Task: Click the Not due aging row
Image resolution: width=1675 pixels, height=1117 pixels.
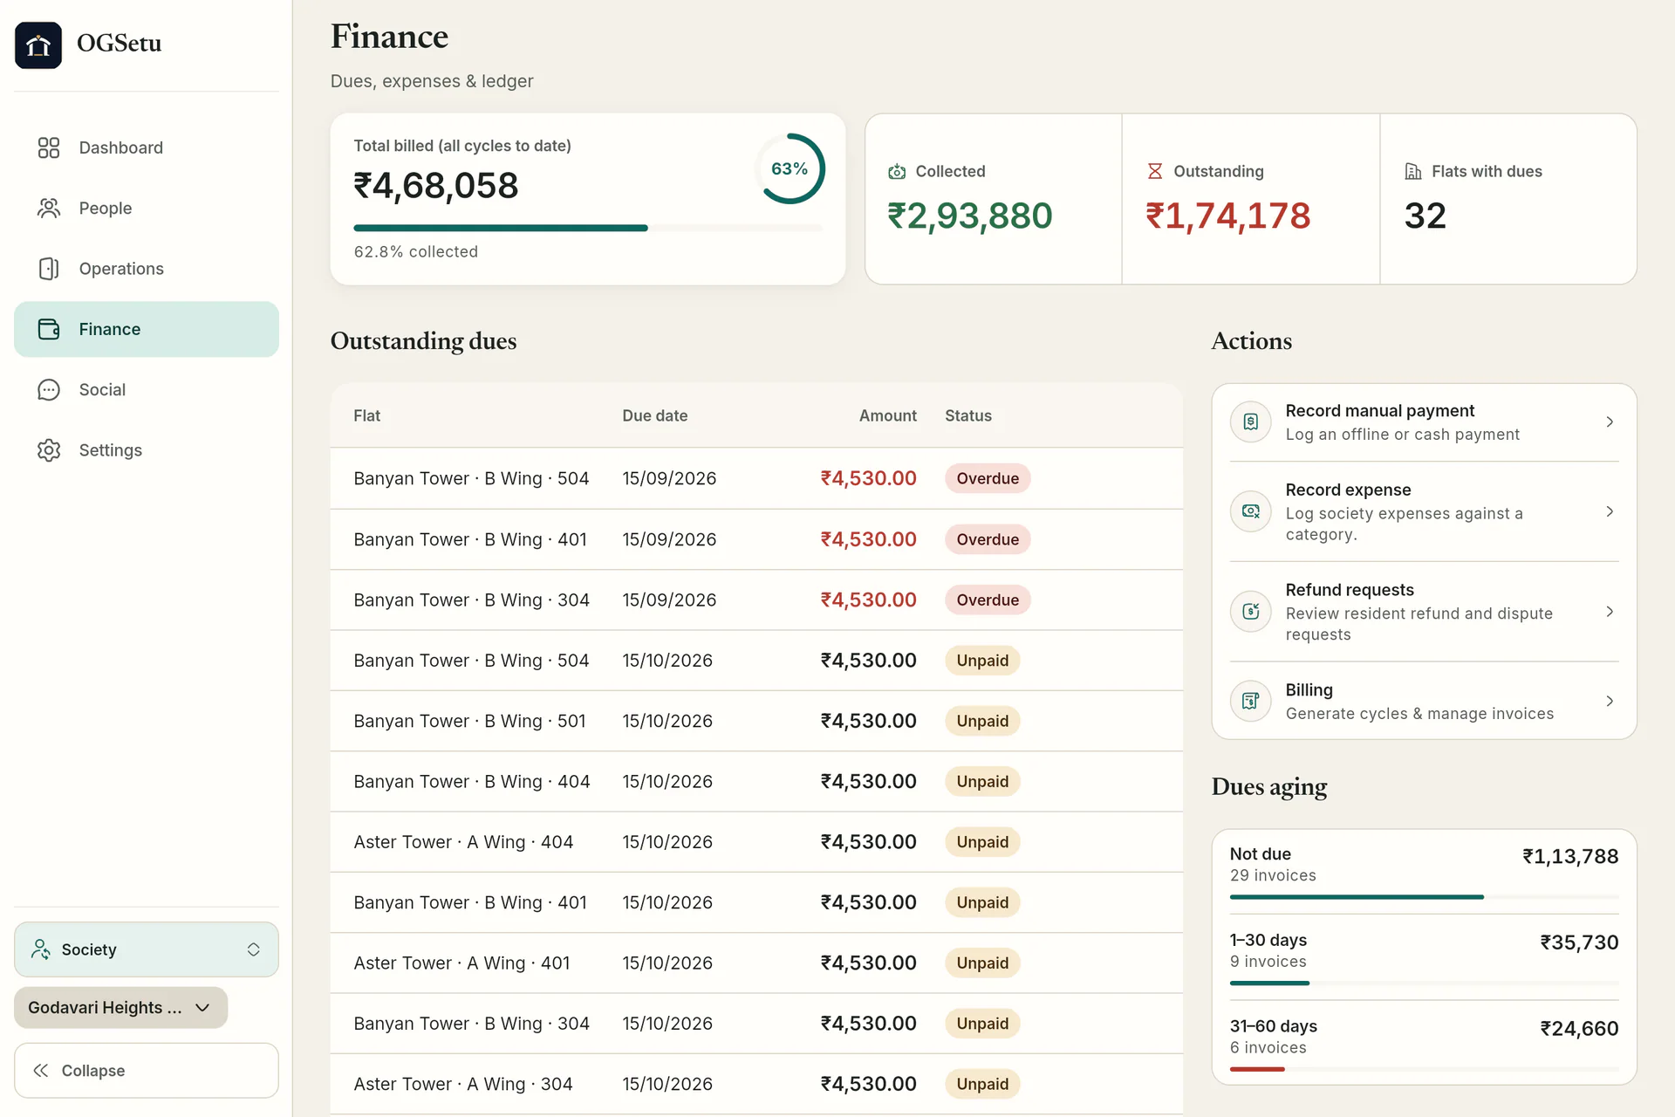Action: point(1424,873)
